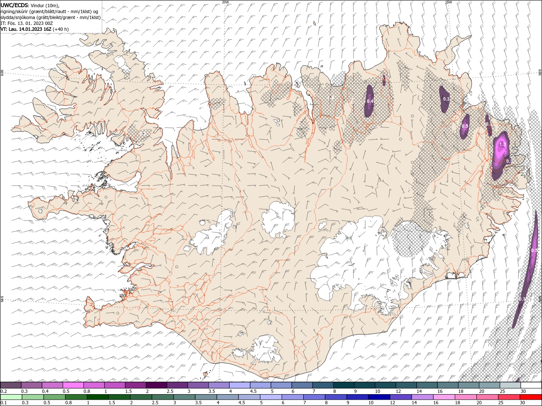Screen dimensions: 542x406
Task: Pick the bright pink 0.5 swatch in upper legend
Action: (73, 385)
